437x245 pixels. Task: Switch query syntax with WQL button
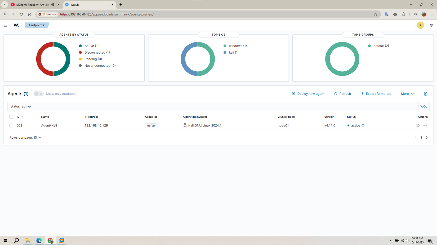click(x=424, y=107)
